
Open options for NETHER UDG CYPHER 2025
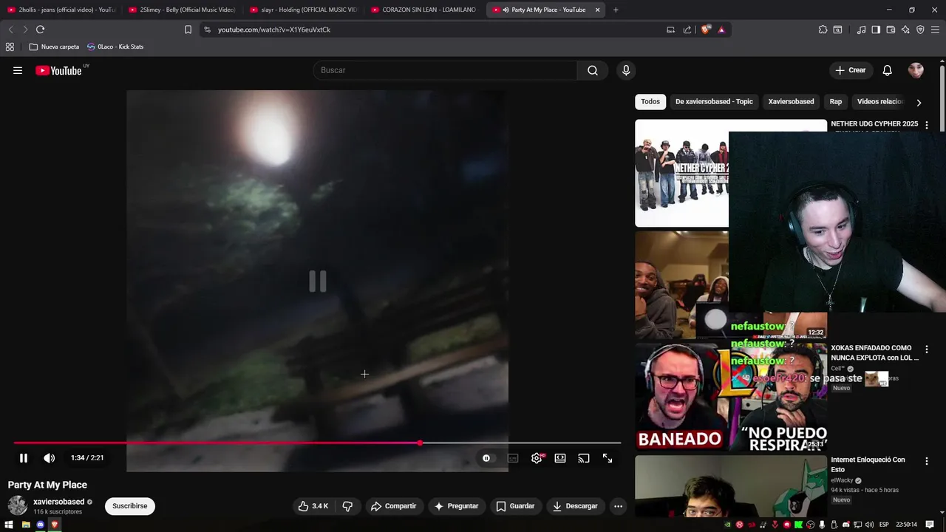pyautogui.click(x=927, y=125)
